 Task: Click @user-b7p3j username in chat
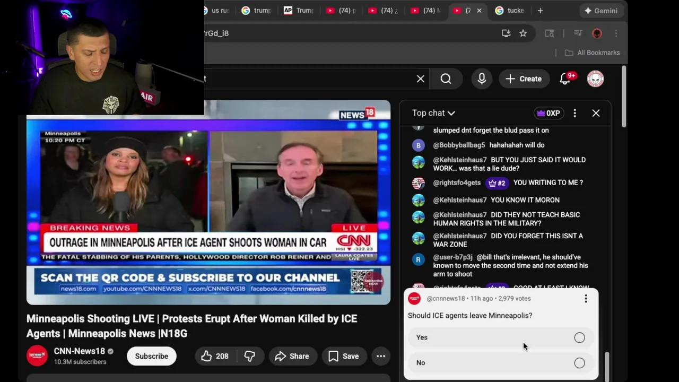tap(452, 257)
